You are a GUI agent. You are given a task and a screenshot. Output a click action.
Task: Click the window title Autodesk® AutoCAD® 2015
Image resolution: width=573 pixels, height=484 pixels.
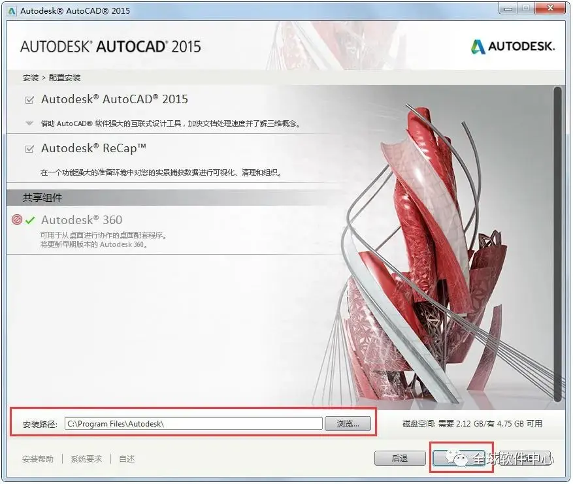pos(75,11)
